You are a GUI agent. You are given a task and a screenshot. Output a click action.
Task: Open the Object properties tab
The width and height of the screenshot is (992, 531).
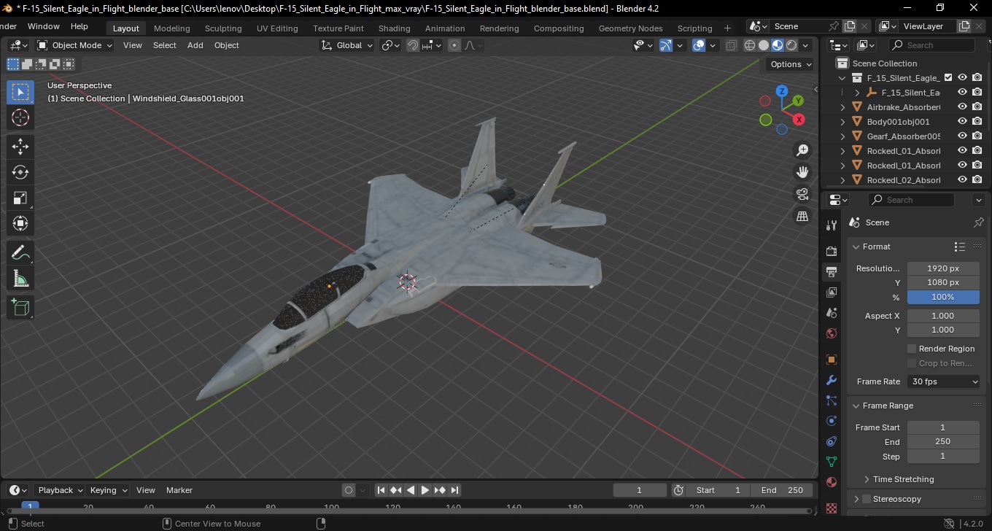832,360
